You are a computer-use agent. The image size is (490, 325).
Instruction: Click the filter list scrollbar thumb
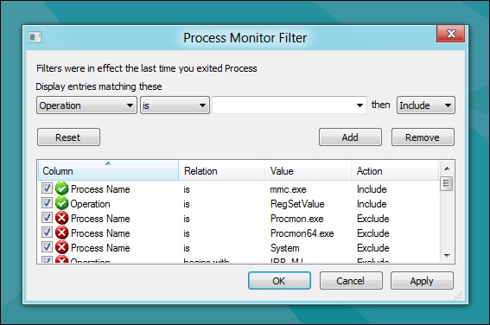pyautogui.click(x=446, y=184)
